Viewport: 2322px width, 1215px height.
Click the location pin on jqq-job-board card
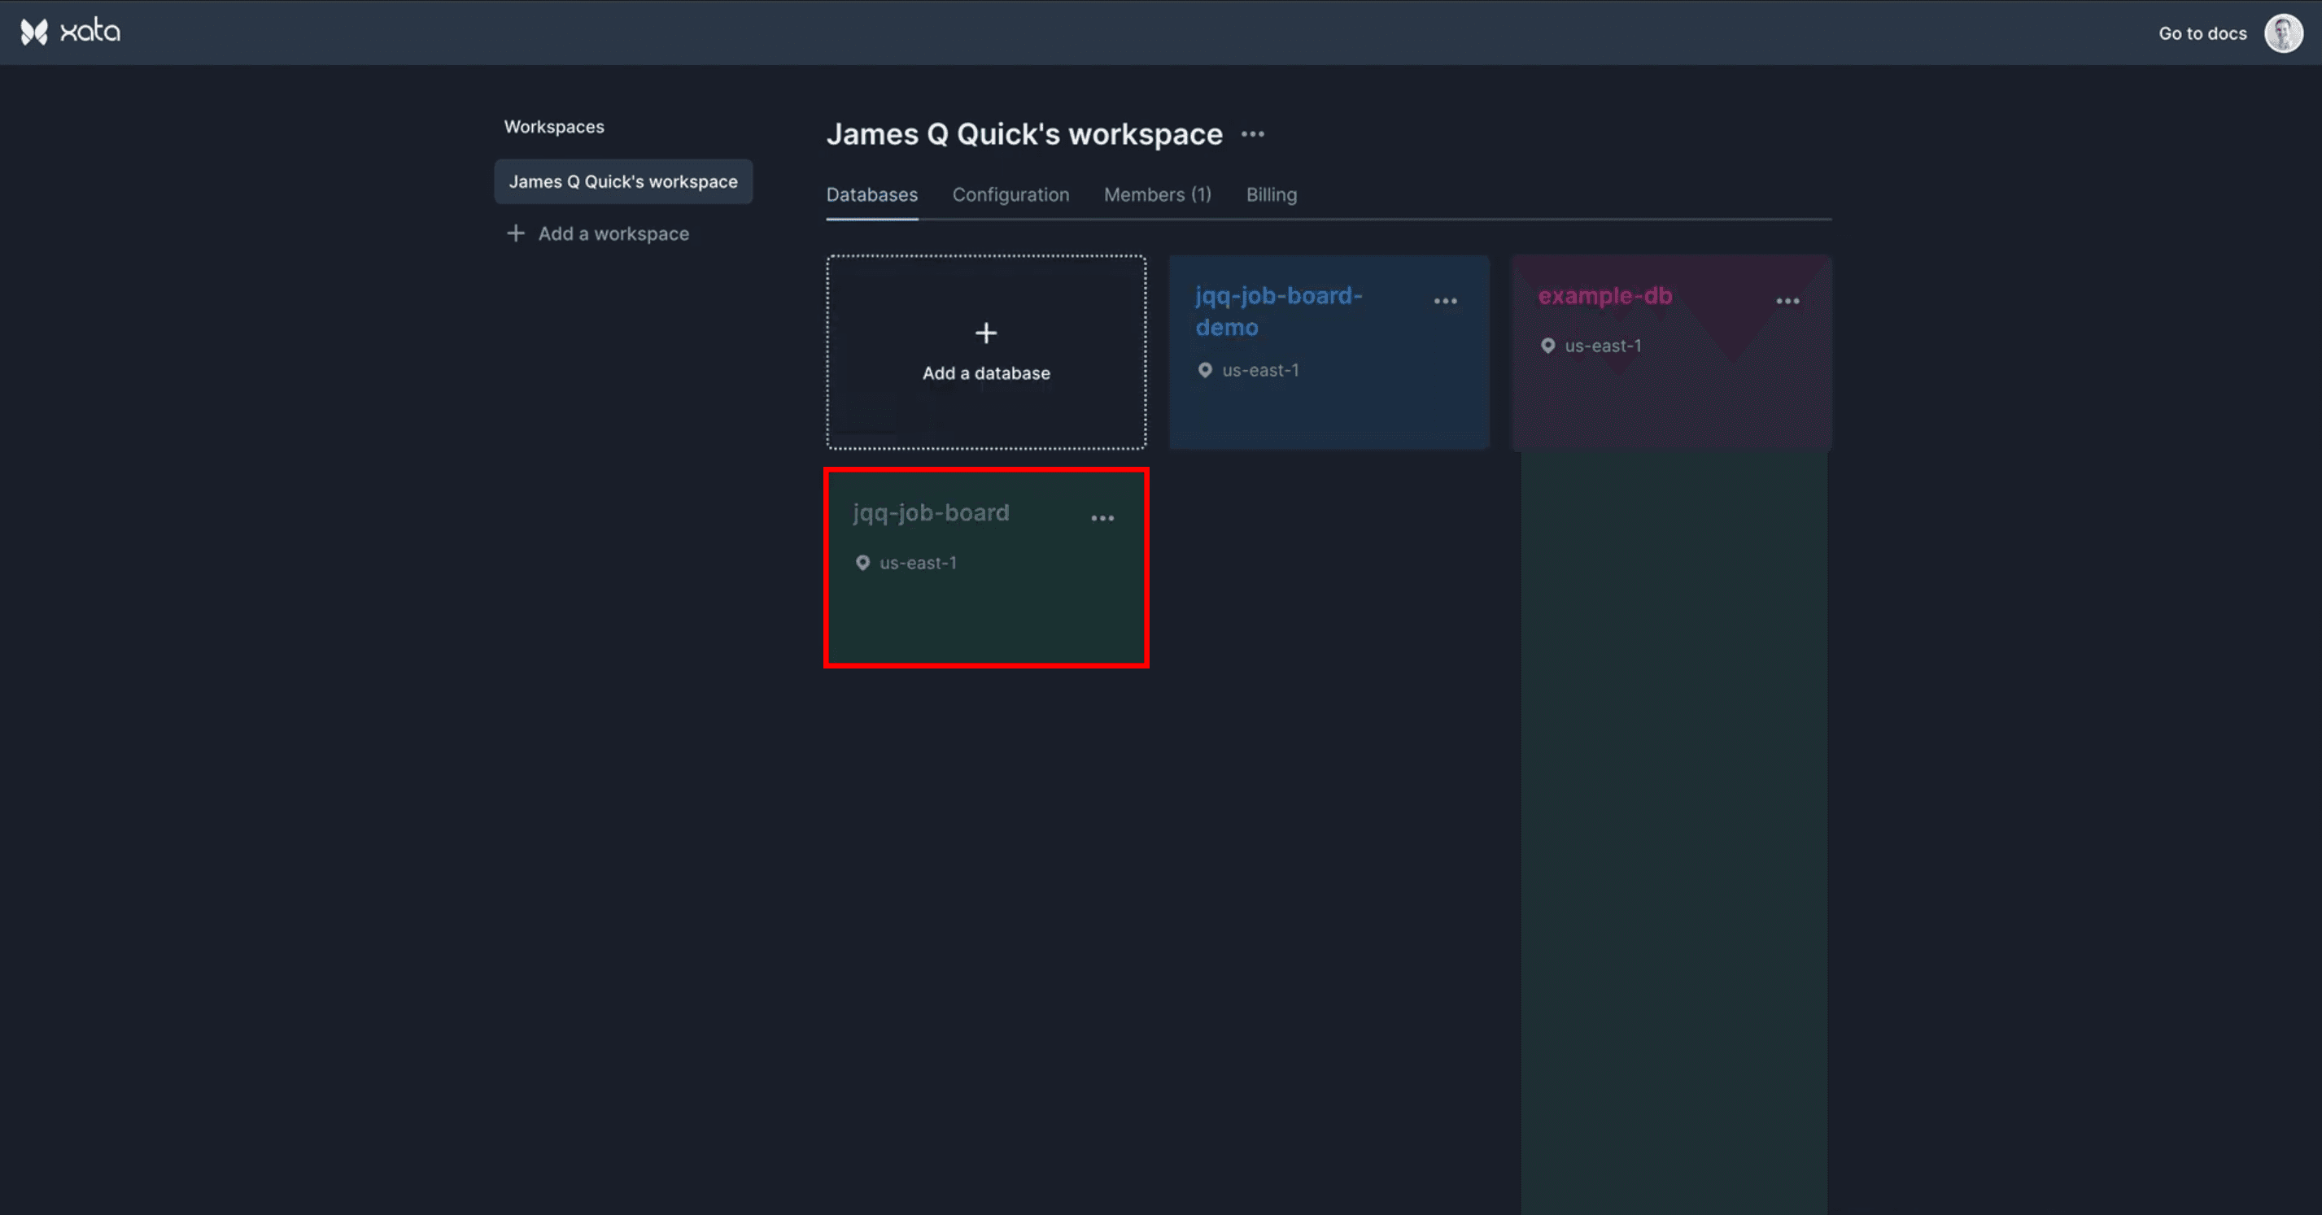point(862,564)
